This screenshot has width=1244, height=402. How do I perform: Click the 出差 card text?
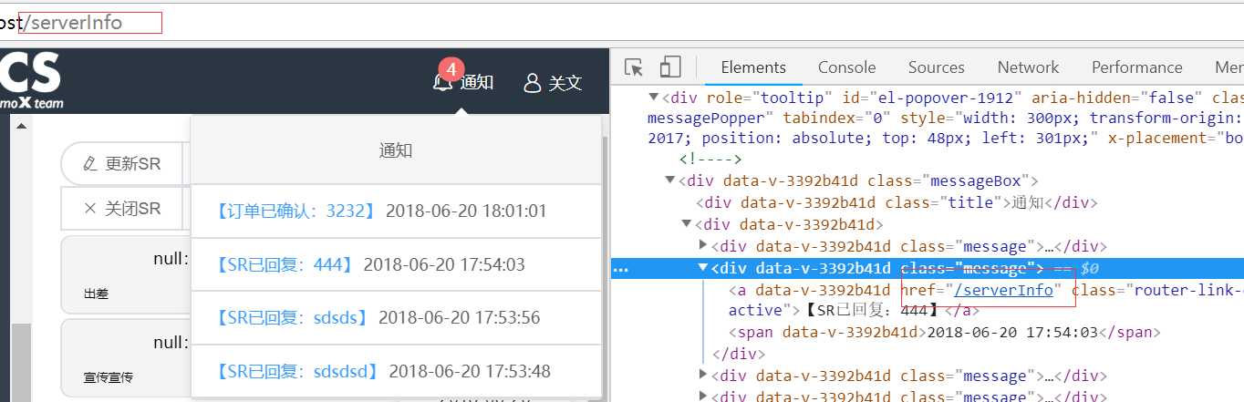coord(95,295)
